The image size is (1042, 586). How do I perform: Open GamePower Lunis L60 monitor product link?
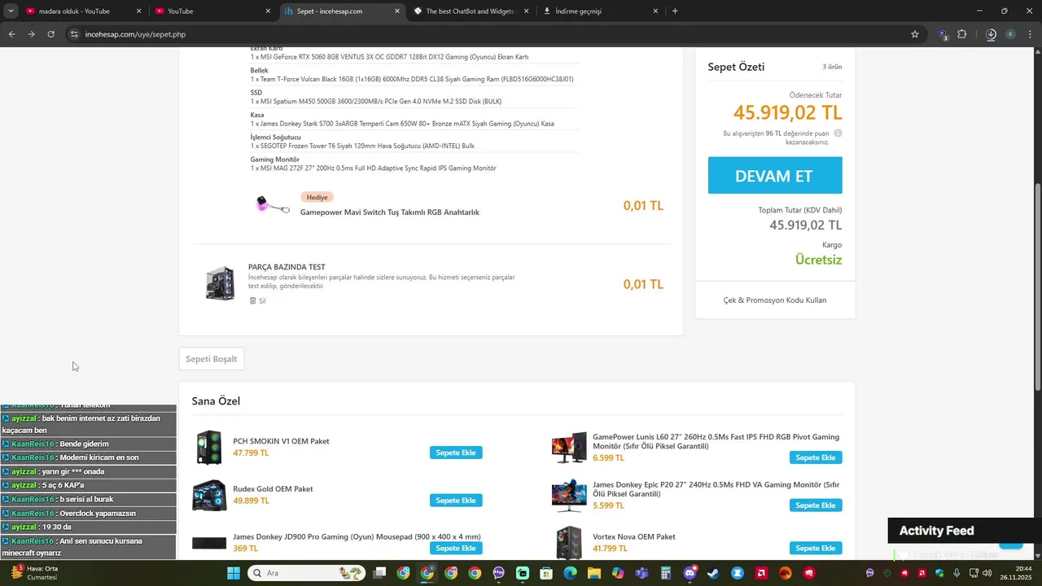[716, 442]
